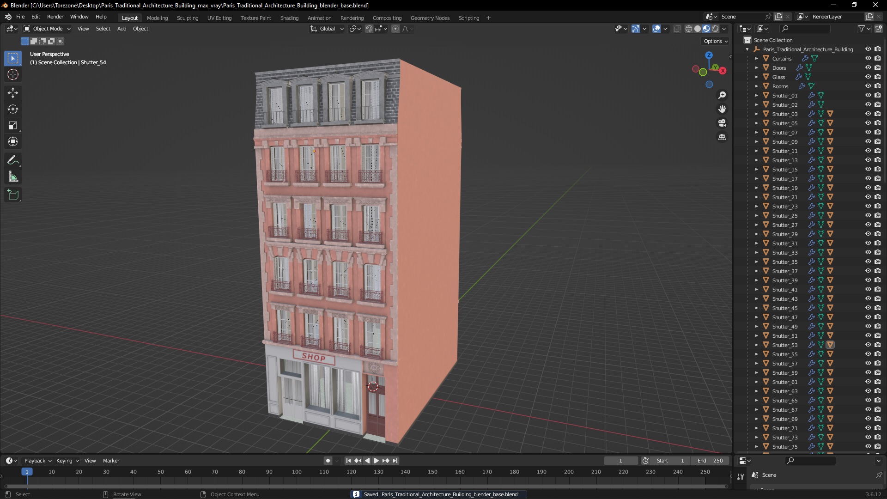Jump to the timeline end frame
The image size is (887, 499).
(395, 461)
